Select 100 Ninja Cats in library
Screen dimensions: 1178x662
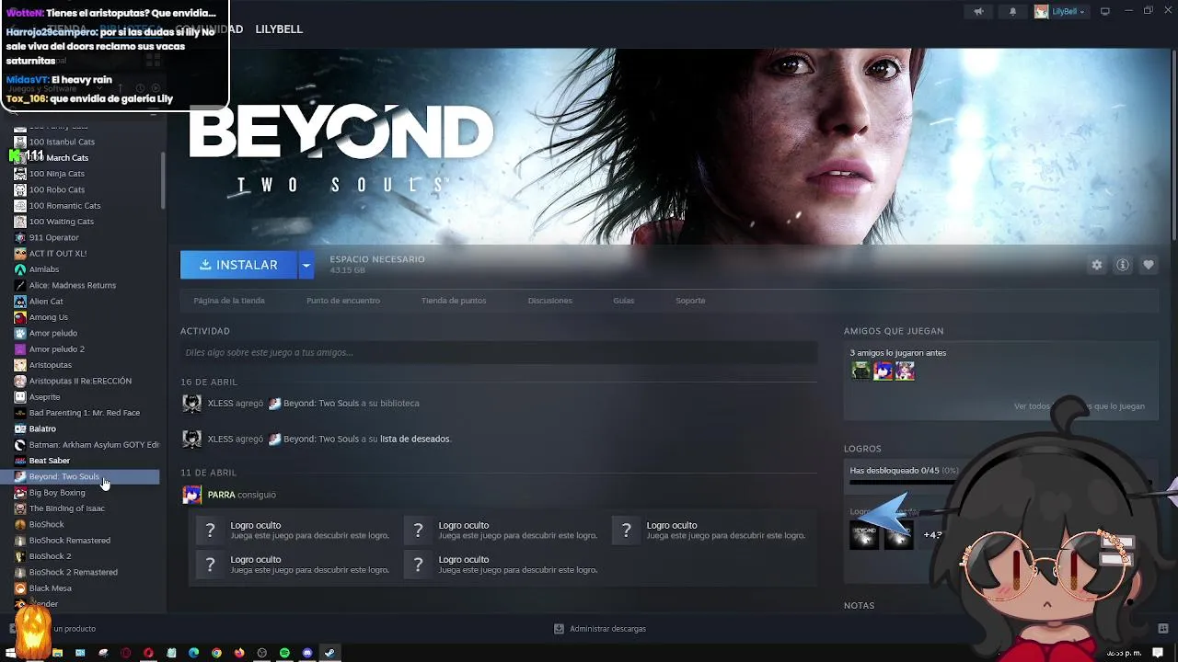click(56, 174)
